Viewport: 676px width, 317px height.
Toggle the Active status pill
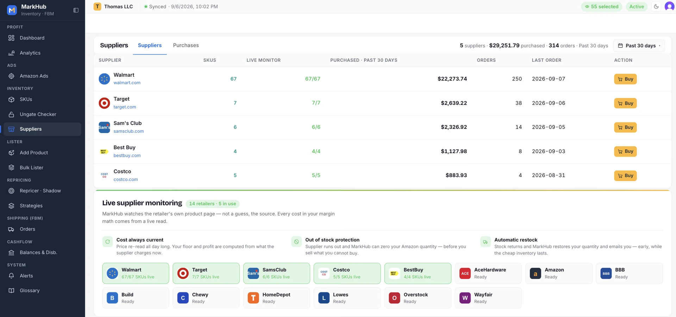(637, 6)
